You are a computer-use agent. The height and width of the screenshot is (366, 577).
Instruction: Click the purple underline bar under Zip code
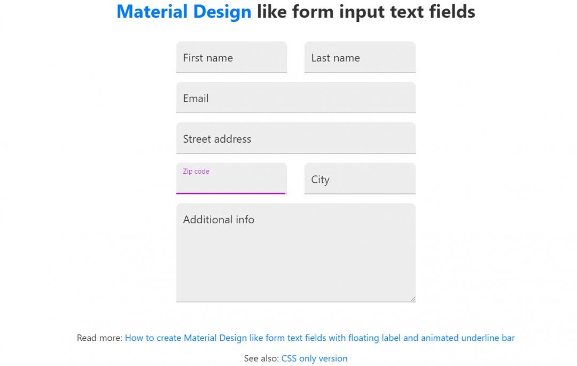[x=231, y=193]
